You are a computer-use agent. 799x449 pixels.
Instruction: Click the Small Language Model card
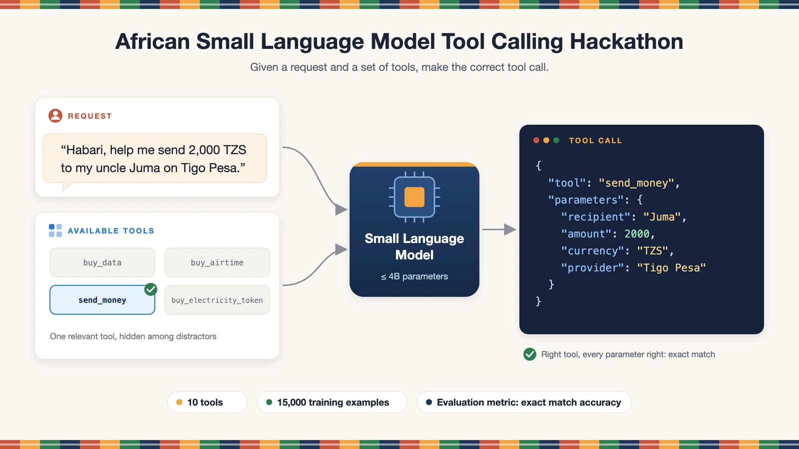pos(414,229)
